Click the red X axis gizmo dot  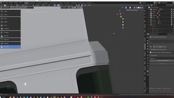[x=117, y=14]
